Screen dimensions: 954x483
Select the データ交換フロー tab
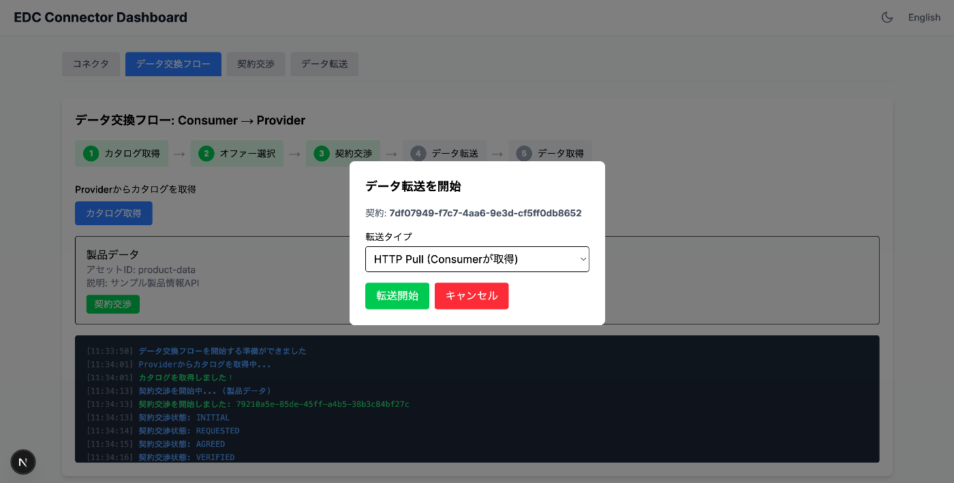tap(173, 64)
